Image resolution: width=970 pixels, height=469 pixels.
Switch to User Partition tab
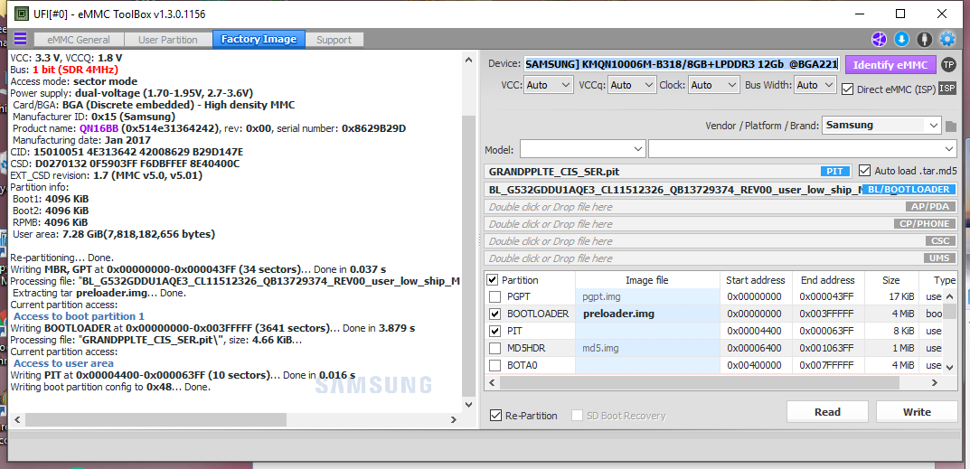(x=167, y=40)
